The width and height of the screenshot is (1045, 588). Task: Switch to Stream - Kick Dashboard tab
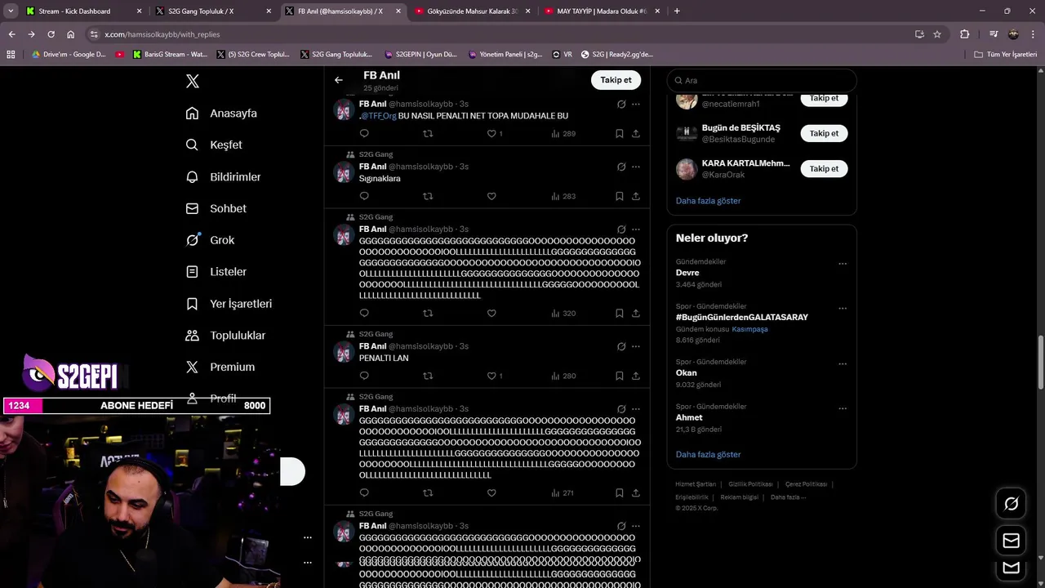pos(83,11)
